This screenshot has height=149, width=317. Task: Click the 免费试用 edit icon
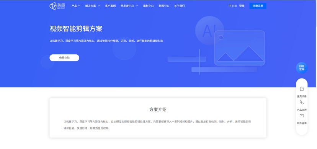point(302,89)
